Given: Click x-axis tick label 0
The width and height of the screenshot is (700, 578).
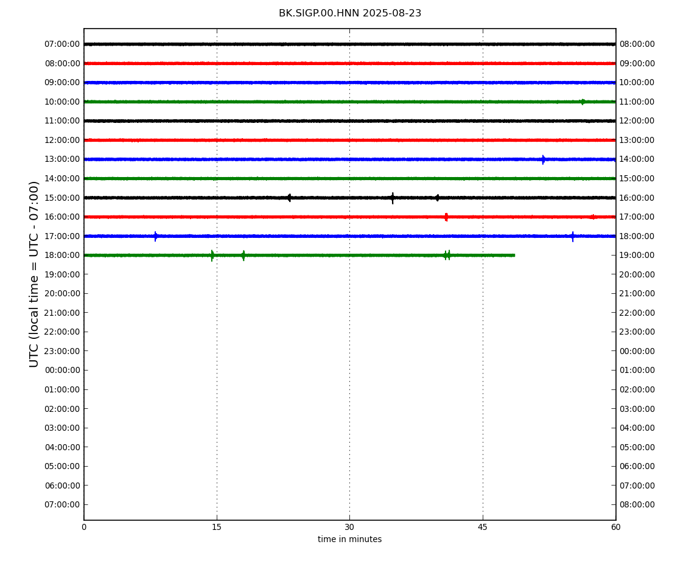Looking at the screenshot, I should (x=84, y=527).
